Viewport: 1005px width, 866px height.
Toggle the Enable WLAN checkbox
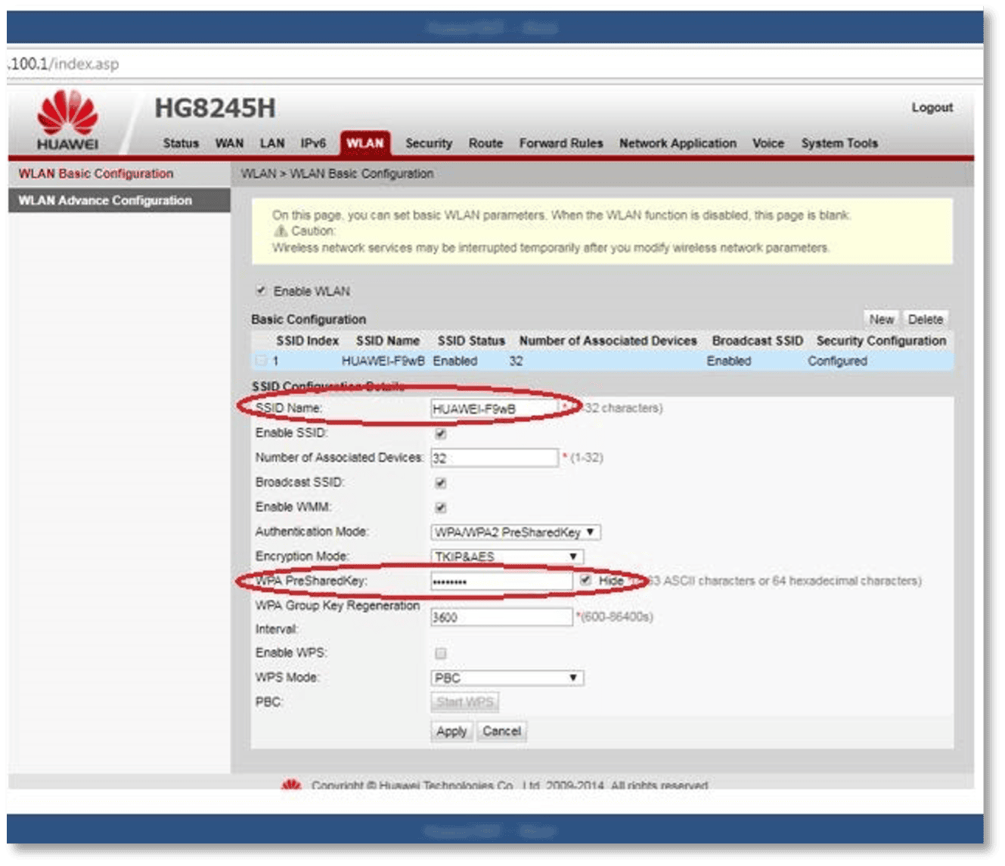point(261,291)
